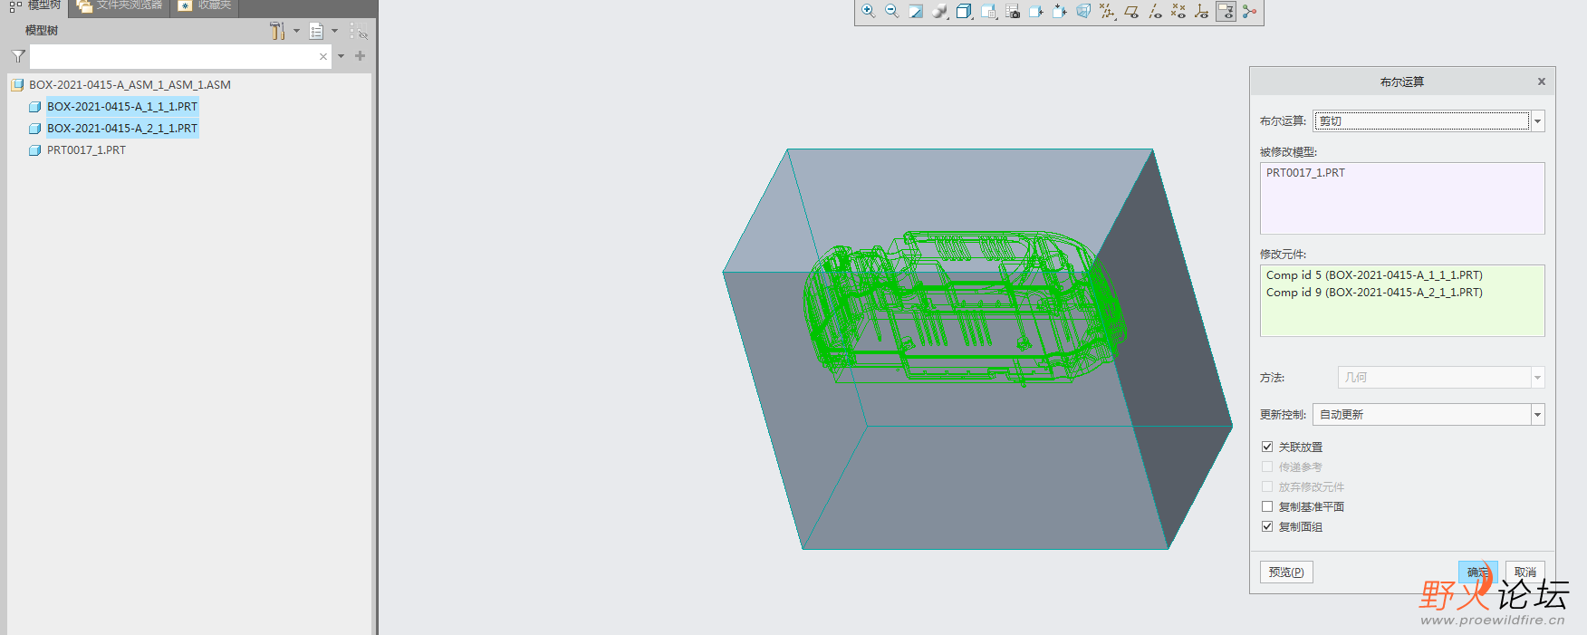Click the Refit view icon
Screen dimensions: 1587x635
tap(916, 11)
